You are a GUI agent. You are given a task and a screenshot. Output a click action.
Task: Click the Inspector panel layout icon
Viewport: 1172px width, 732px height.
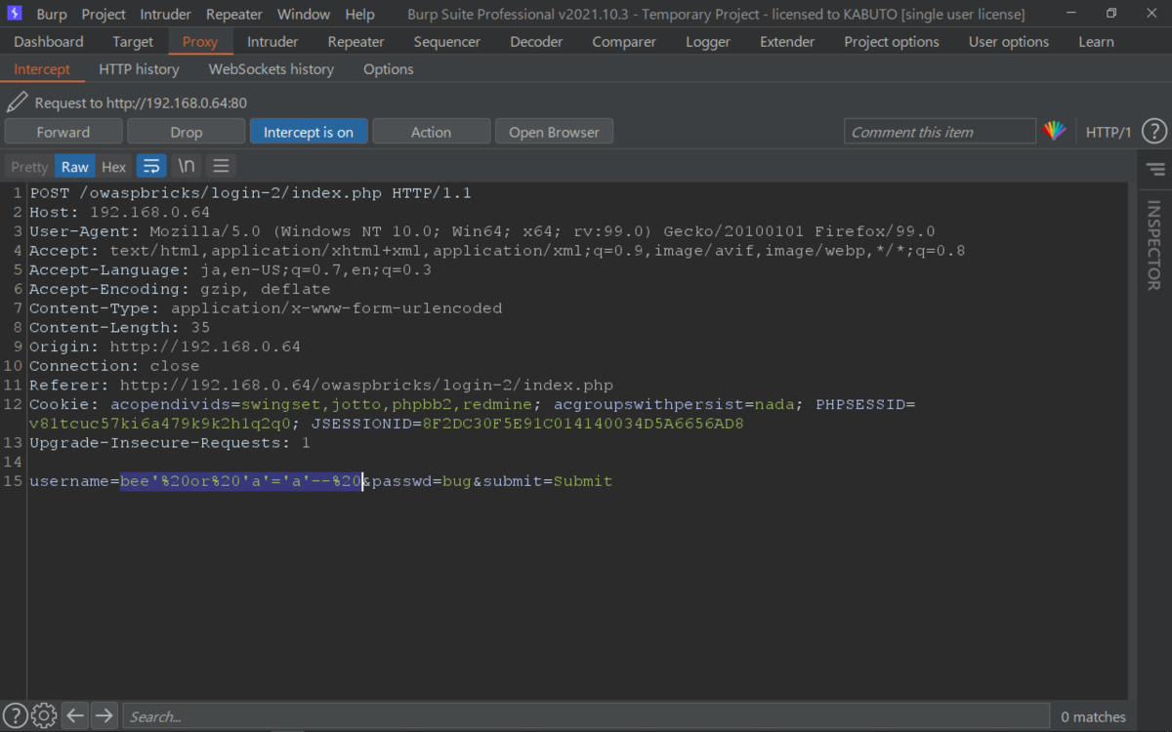point(1155,169)
